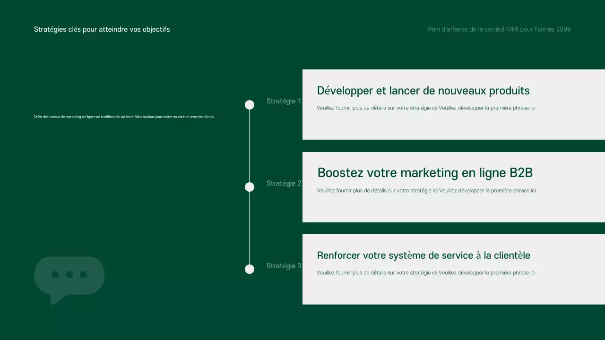Click the heading "Boostez votre marketing en ligne B2B"
The width and height of the screenshot is (605, 340).
tap(425, 173)
